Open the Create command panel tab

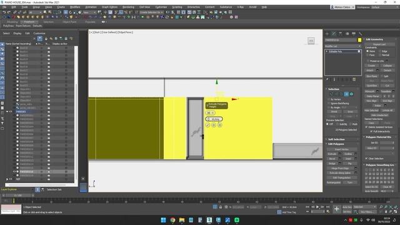tap(327, 34)
